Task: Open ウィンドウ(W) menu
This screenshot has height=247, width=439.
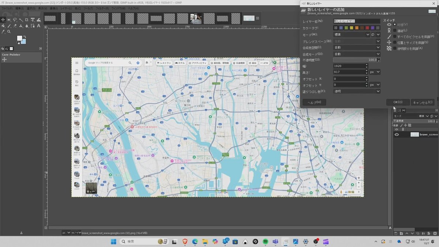Action: [x=119, y=8]
